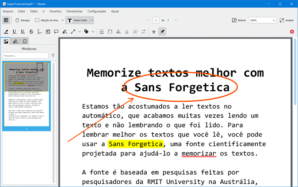Switch to the bookmarks sidebar tab
The width and height of the screenshot is (298, 187).
[25, 41]
